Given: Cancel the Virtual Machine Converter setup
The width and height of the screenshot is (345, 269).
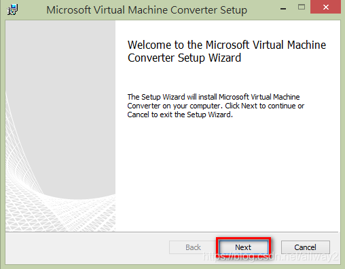Looking at the screenshot, I should click(x=306, y=247).
